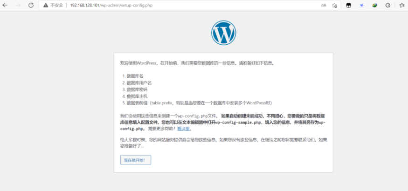Click the 绝大多数时候 paragraph
Viewport: 408px width, 191px height.
(223, 143)
